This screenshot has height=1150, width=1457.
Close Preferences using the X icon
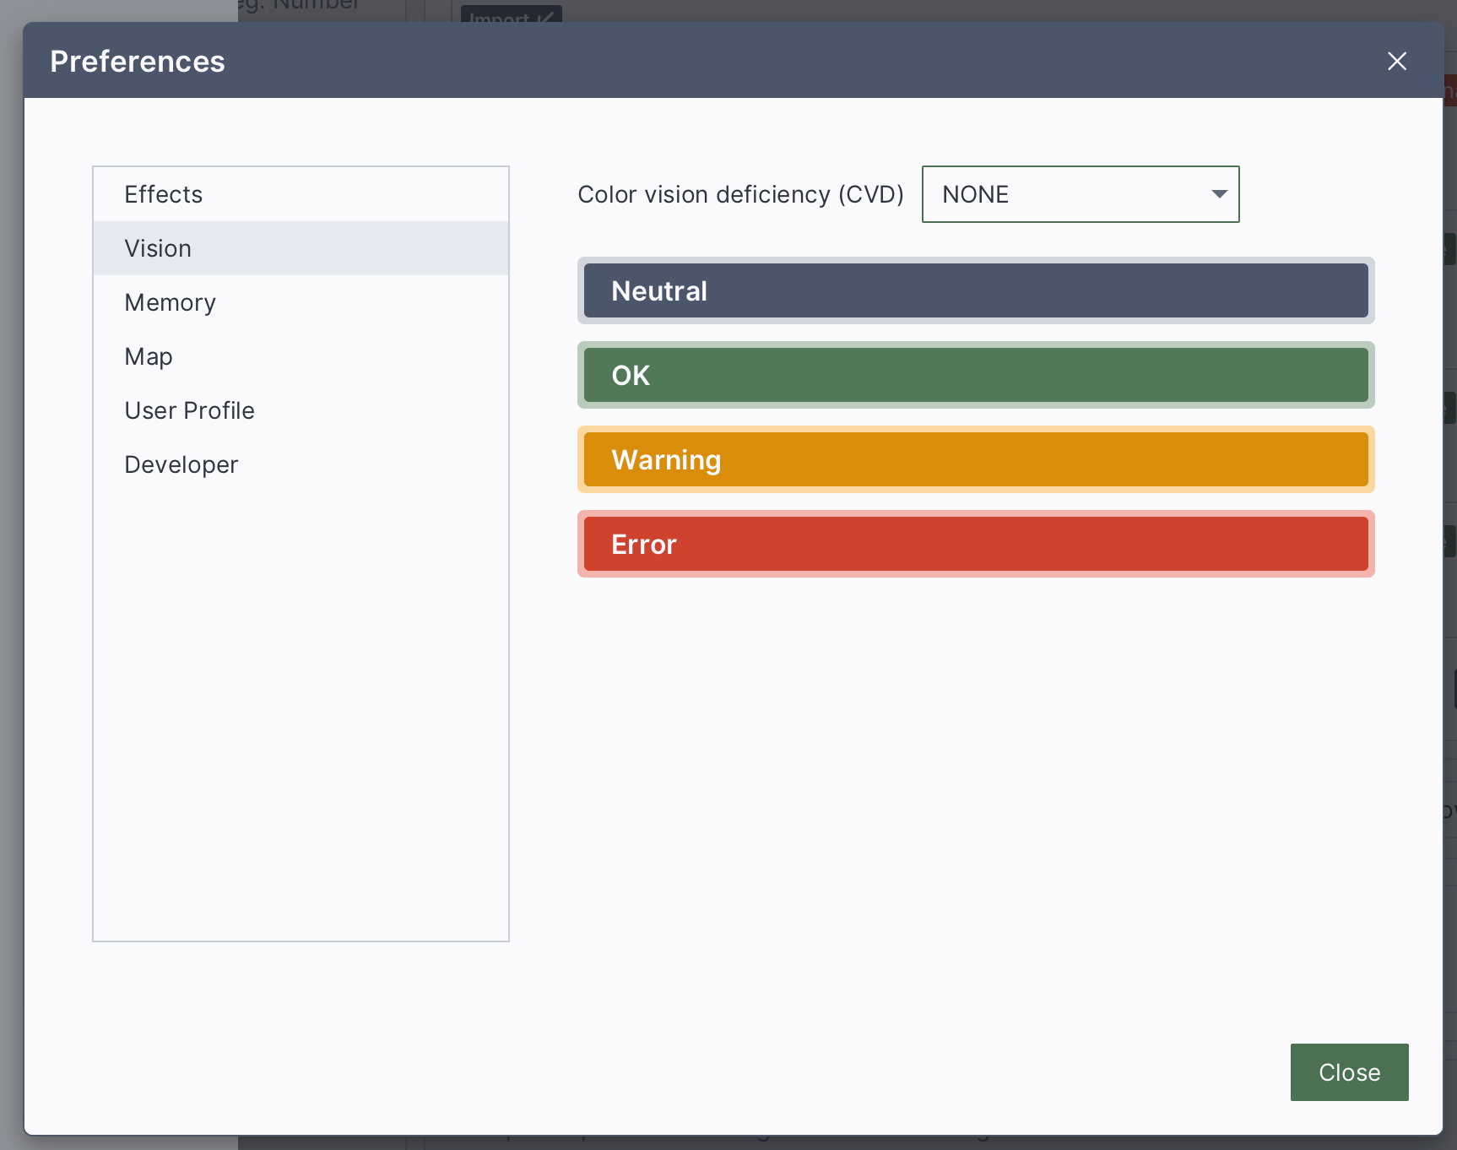click(x=1396, y=62)
